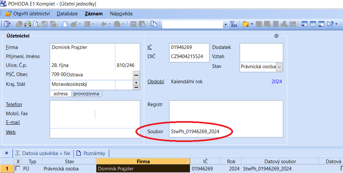This screenshot has height=173, width=343.
Task: Select the asterisk tab above table
Action: pos(7,153)
